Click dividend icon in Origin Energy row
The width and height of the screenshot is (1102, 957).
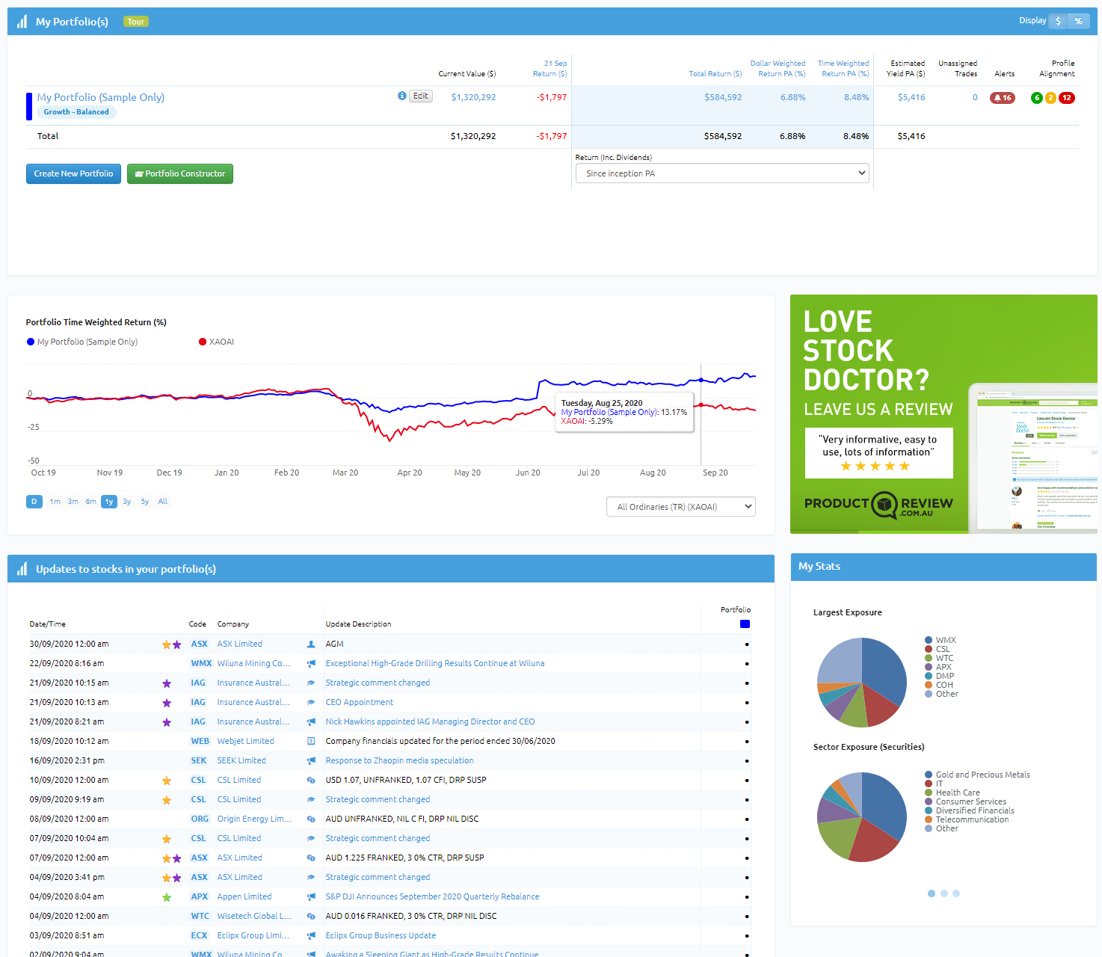tap(311, 819)
